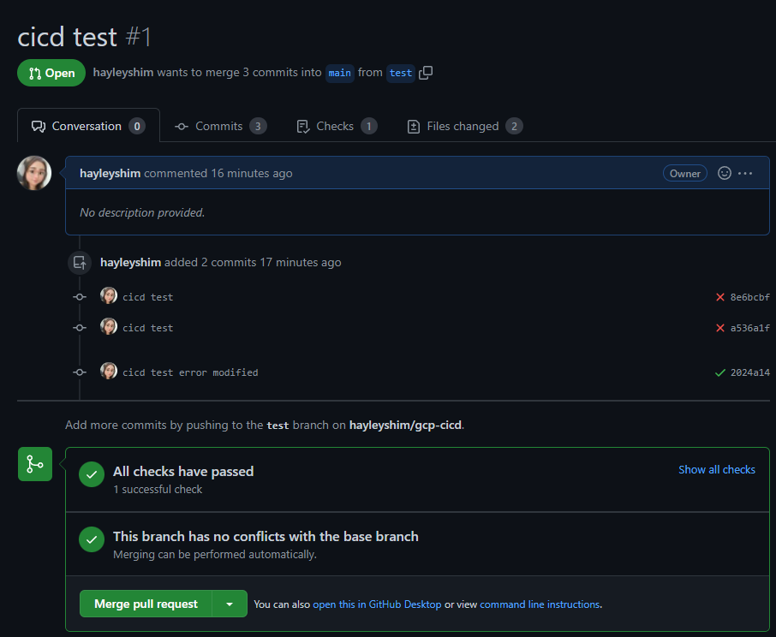Click the Owner badge on the comment
Screen dimensions: 776x637
(685, 173)
